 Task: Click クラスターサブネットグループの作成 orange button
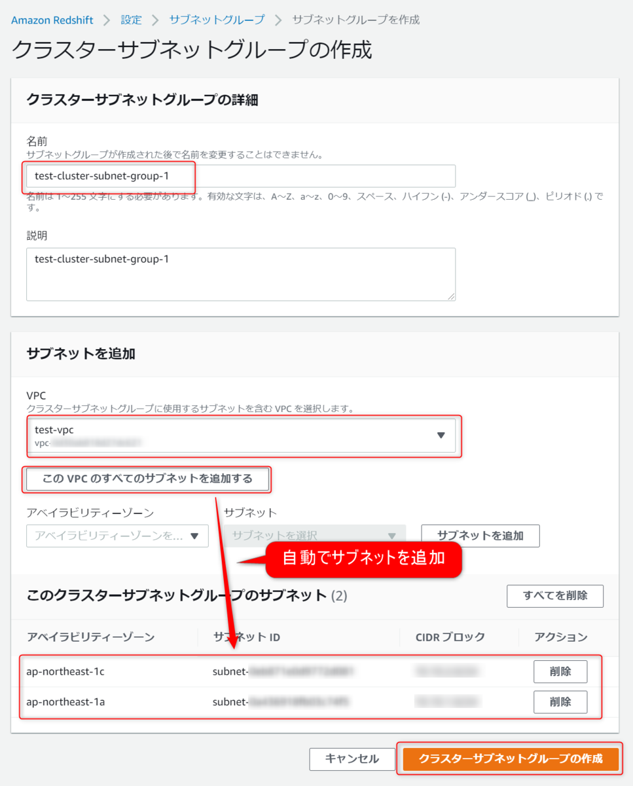pos(511,759)
